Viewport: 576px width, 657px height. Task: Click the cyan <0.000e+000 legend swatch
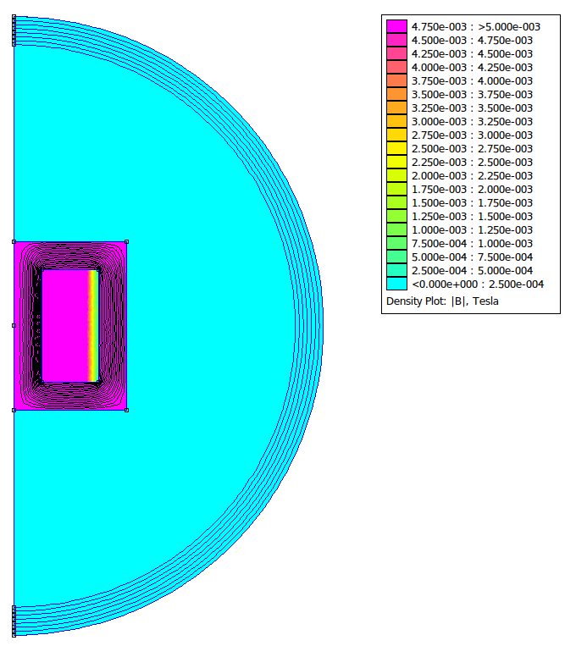[x=396, y=284]
